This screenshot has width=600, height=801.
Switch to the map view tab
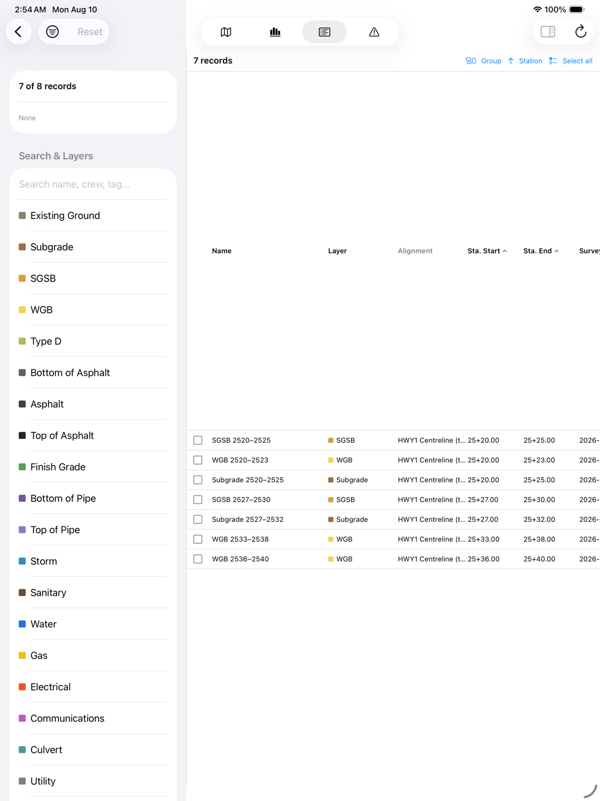[226, 32]
